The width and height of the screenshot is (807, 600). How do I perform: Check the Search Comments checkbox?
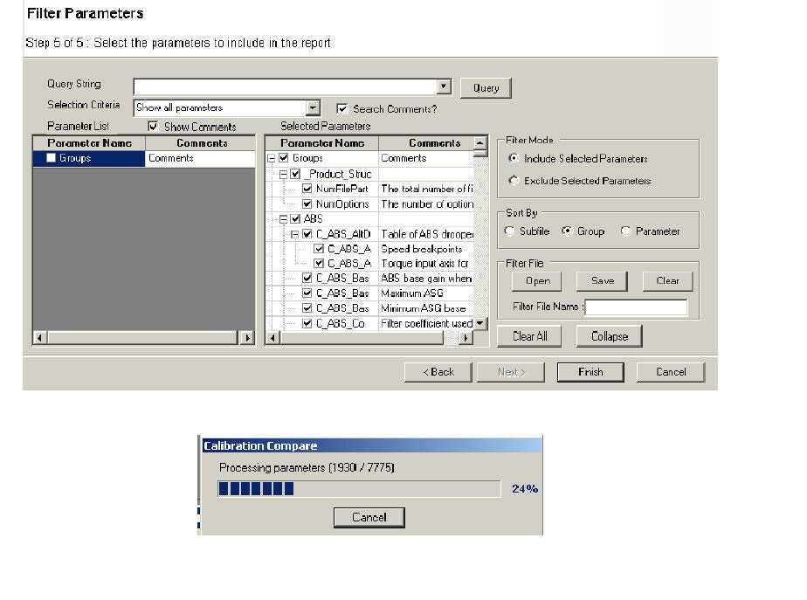pyautogui.click(x=342, y=109)
